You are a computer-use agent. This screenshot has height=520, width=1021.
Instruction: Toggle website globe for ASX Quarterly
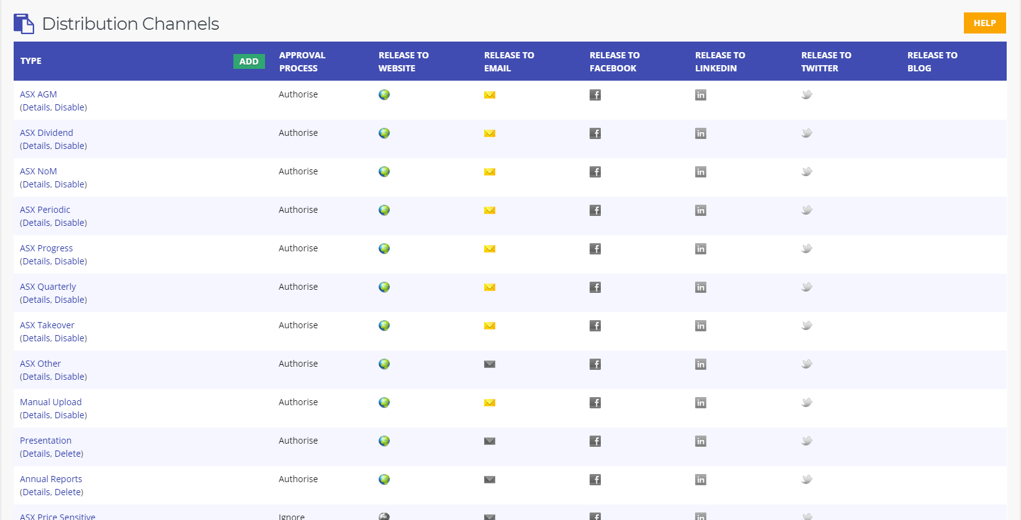(384, 287)
